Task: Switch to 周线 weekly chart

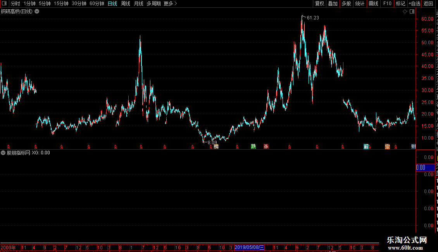Action: coord(126,3)
